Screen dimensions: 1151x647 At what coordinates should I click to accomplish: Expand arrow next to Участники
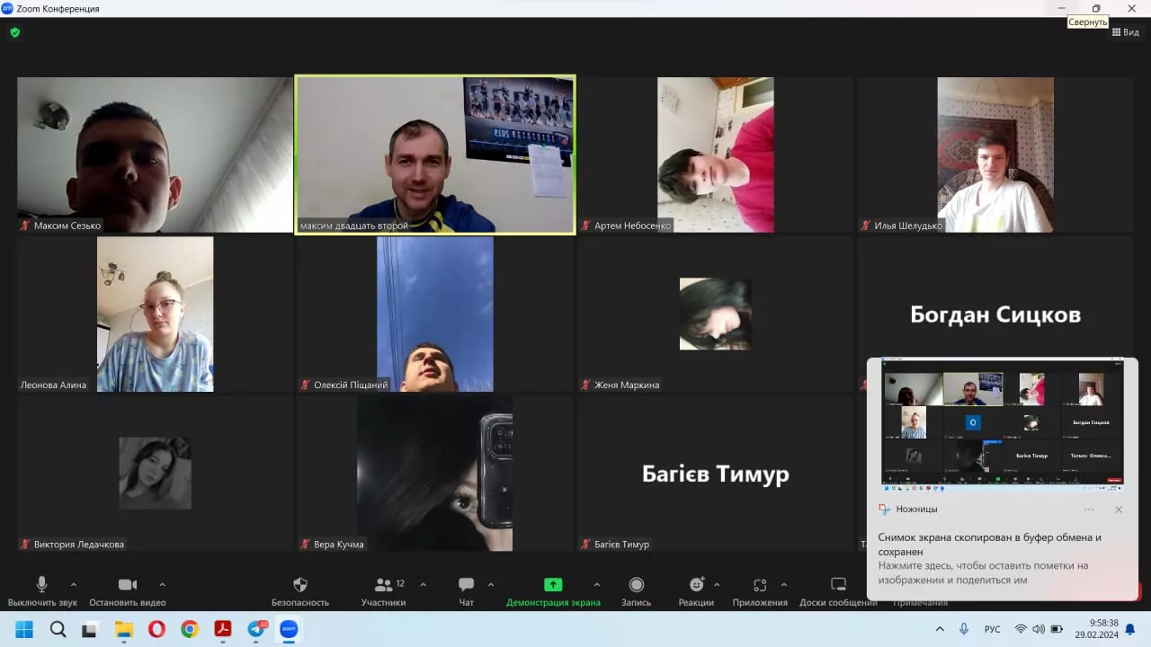(423, 584)
